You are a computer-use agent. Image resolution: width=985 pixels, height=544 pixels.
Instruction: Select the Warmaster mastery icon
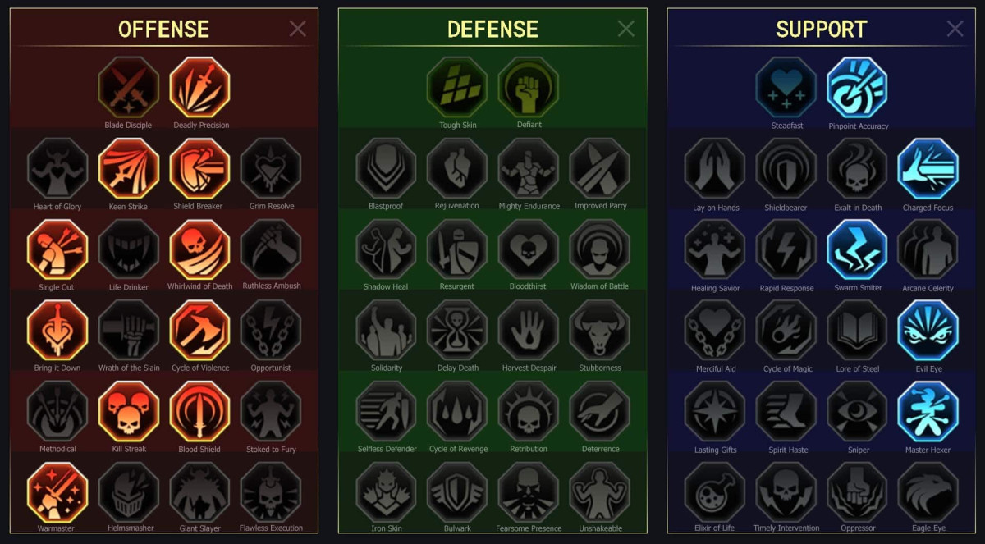tap(57, 492)
